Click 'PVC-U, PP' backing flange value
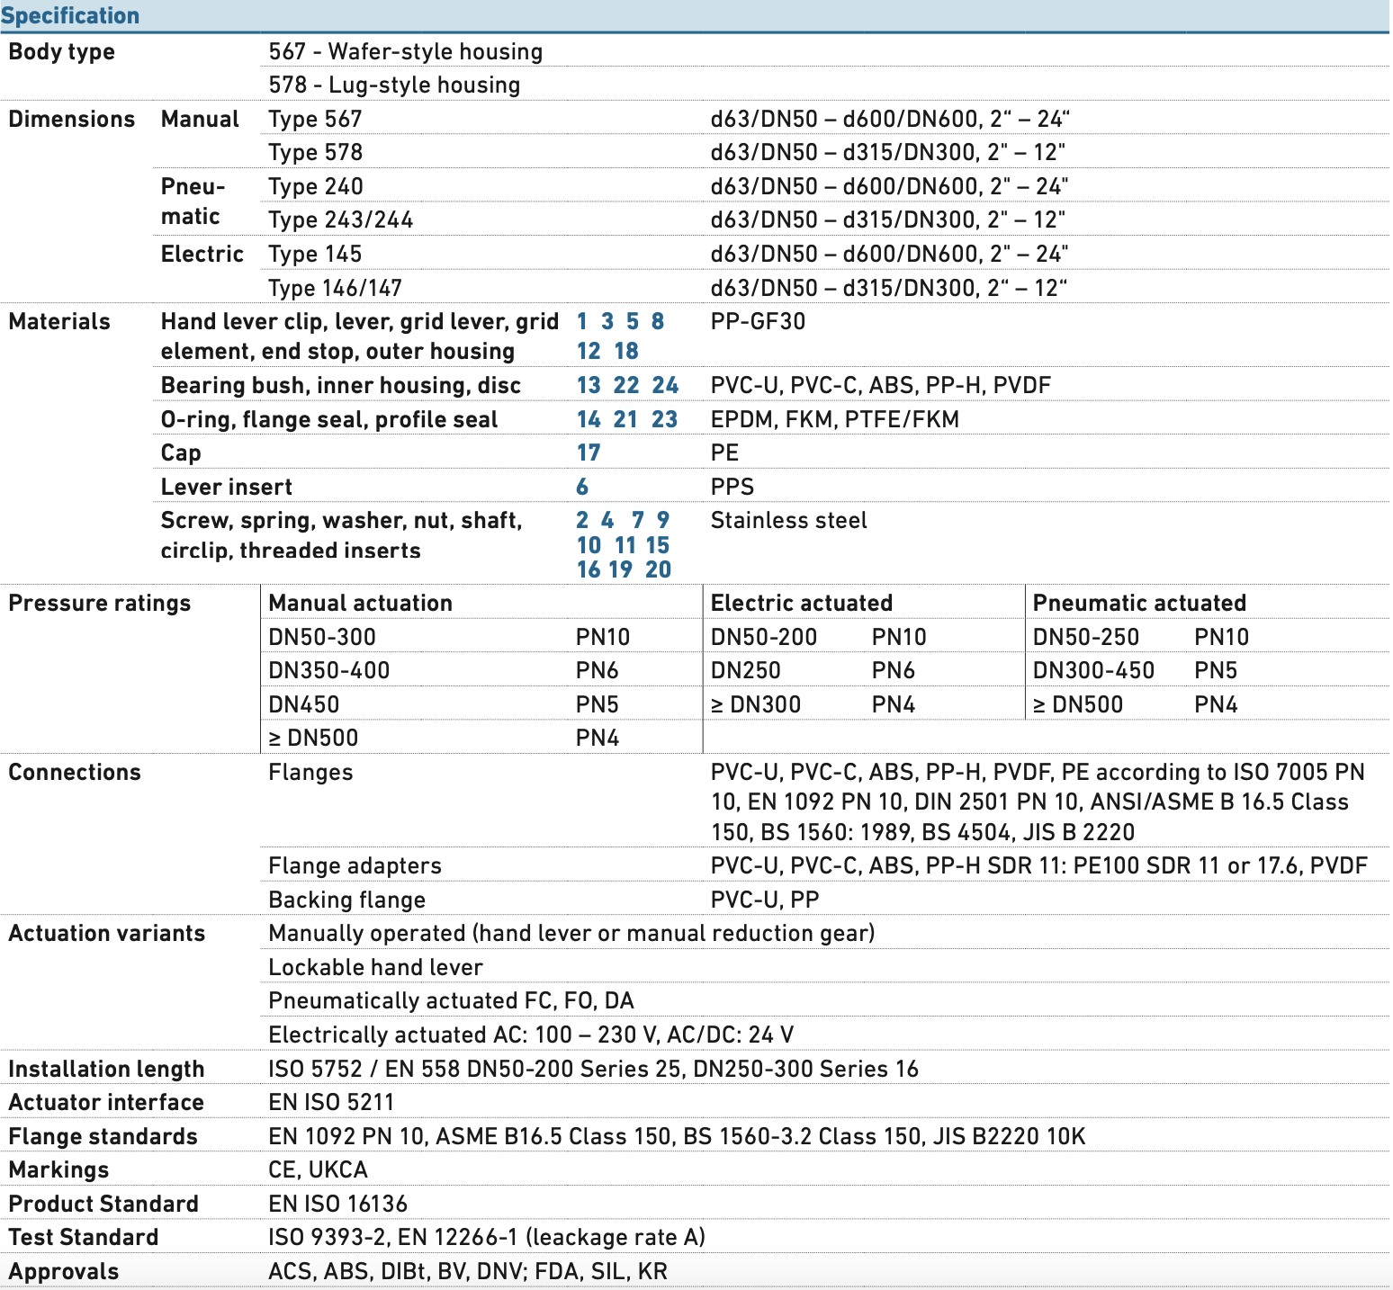Image resolution: width=1393 pixels, height=1290 pixels. [765, 900]
